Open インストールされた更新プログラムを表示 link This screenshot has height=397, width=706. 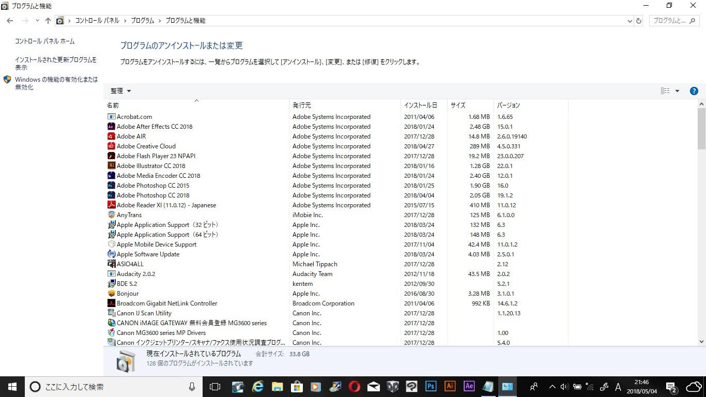pos(56,64)
